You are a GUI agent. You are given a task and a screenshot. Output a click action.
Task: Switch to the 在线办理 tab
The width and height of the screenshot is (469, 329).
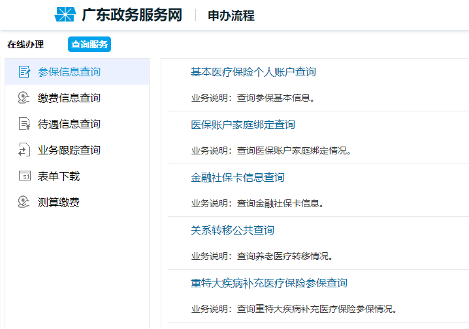[25, 44]
